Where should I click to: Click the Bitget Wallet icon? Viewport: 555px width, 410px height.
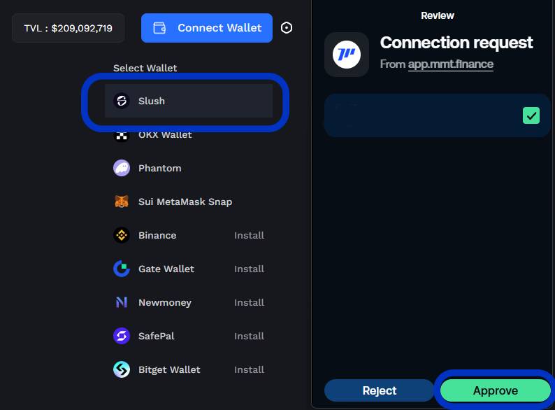122,369
